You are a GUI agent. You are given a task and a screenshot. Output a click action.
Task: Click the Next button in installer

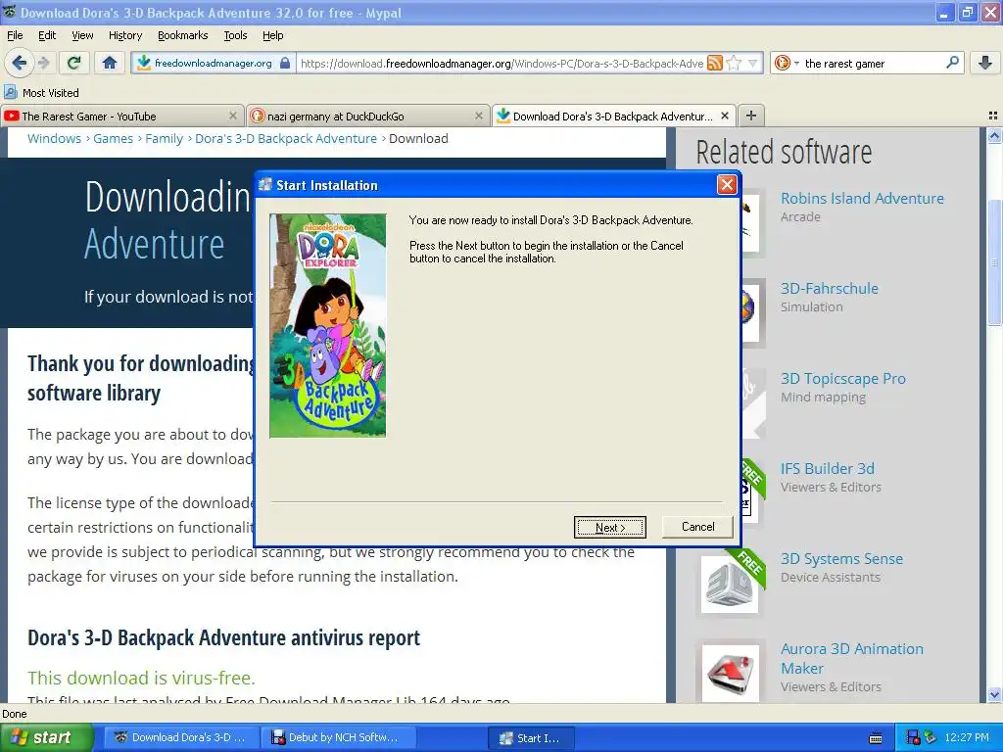tap(609, 527)
